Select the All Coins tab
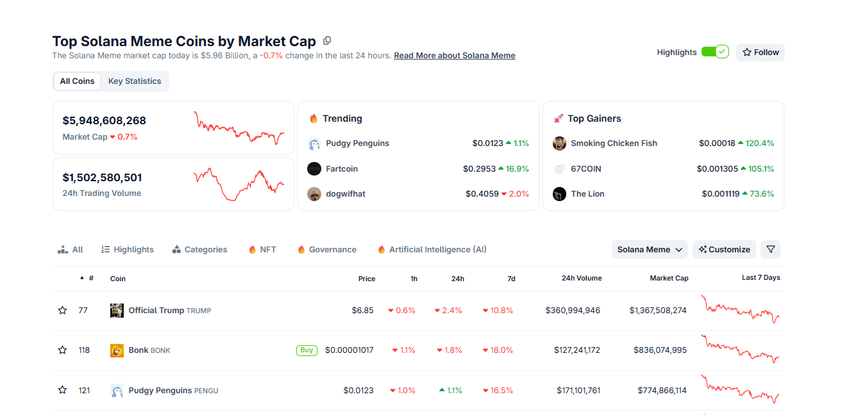Screen dimensions: 867x415 tap(77, 81)
